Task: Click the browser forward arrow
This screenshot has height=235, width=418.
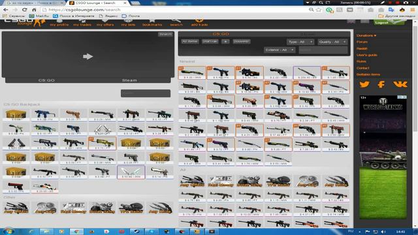Action: point(15,10)
